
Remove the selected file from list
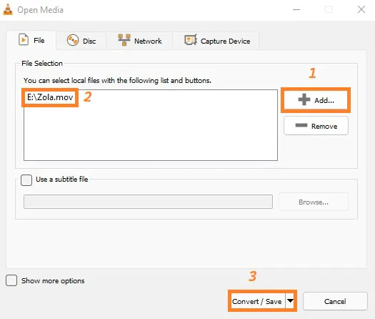click(x=316, y=126)
